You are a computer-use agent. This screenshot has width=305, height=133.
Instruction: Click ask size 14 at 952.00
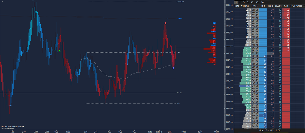coord(286,51)
